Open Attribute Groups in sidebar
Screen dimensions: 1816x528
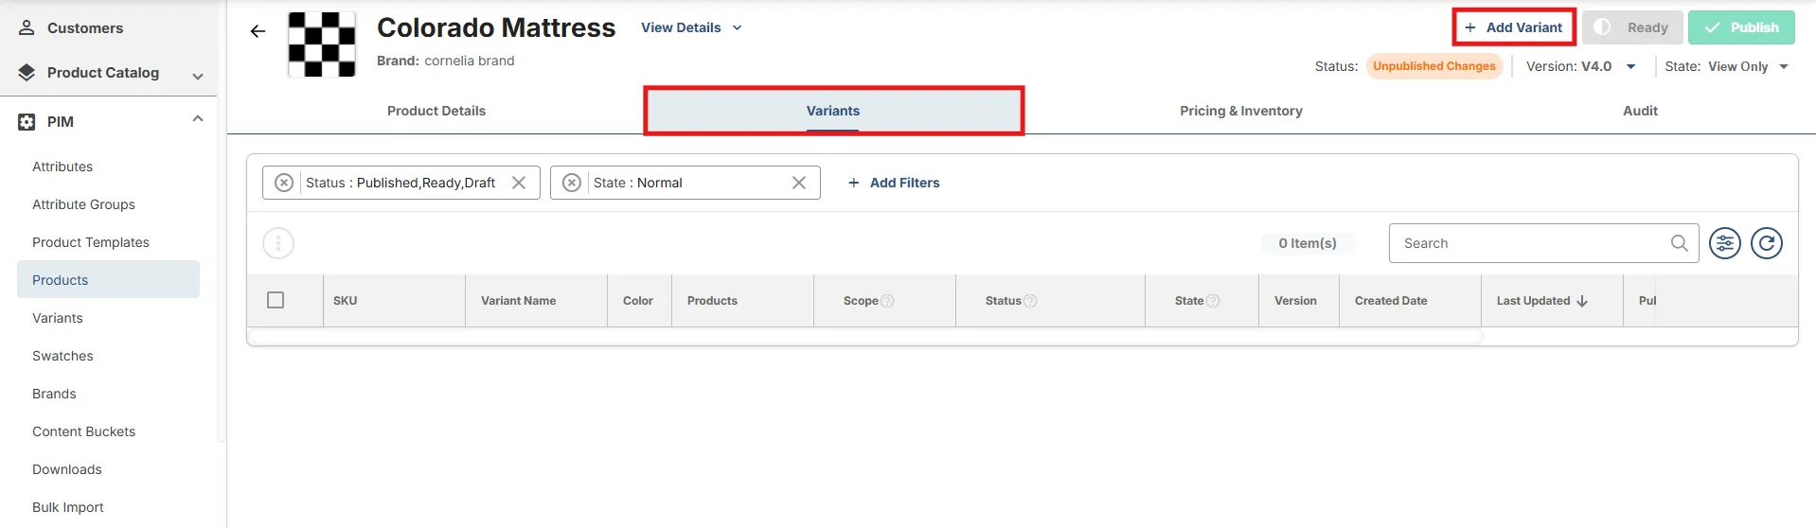tap(83, 204)
